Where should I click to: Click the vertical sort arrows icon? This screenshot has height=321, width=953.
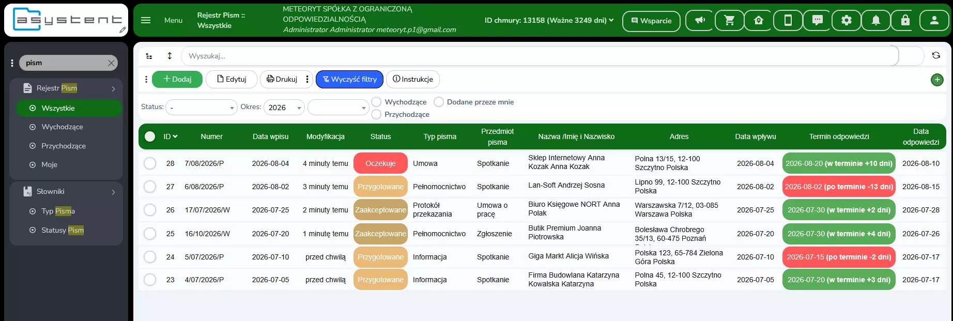[170, 56]
